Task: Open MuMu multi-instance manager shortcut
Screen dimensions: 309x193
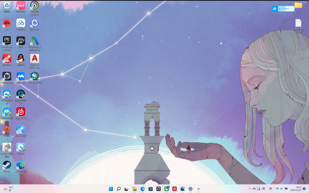Action: pos(7,97)
